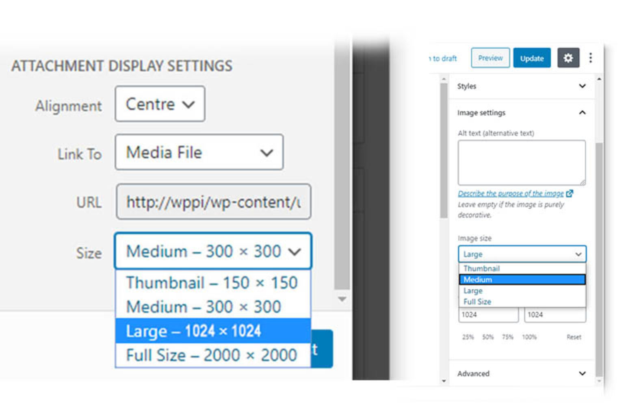Pick Medium in the Image size list
This screenshot has width=624, height=416.
pos(522,279)
